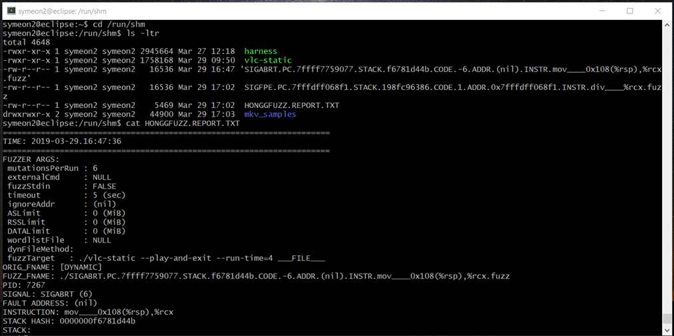Click the 'dynFileMethod:' line
The width and height of the screenshot is (674, 336).
(41, 250)
